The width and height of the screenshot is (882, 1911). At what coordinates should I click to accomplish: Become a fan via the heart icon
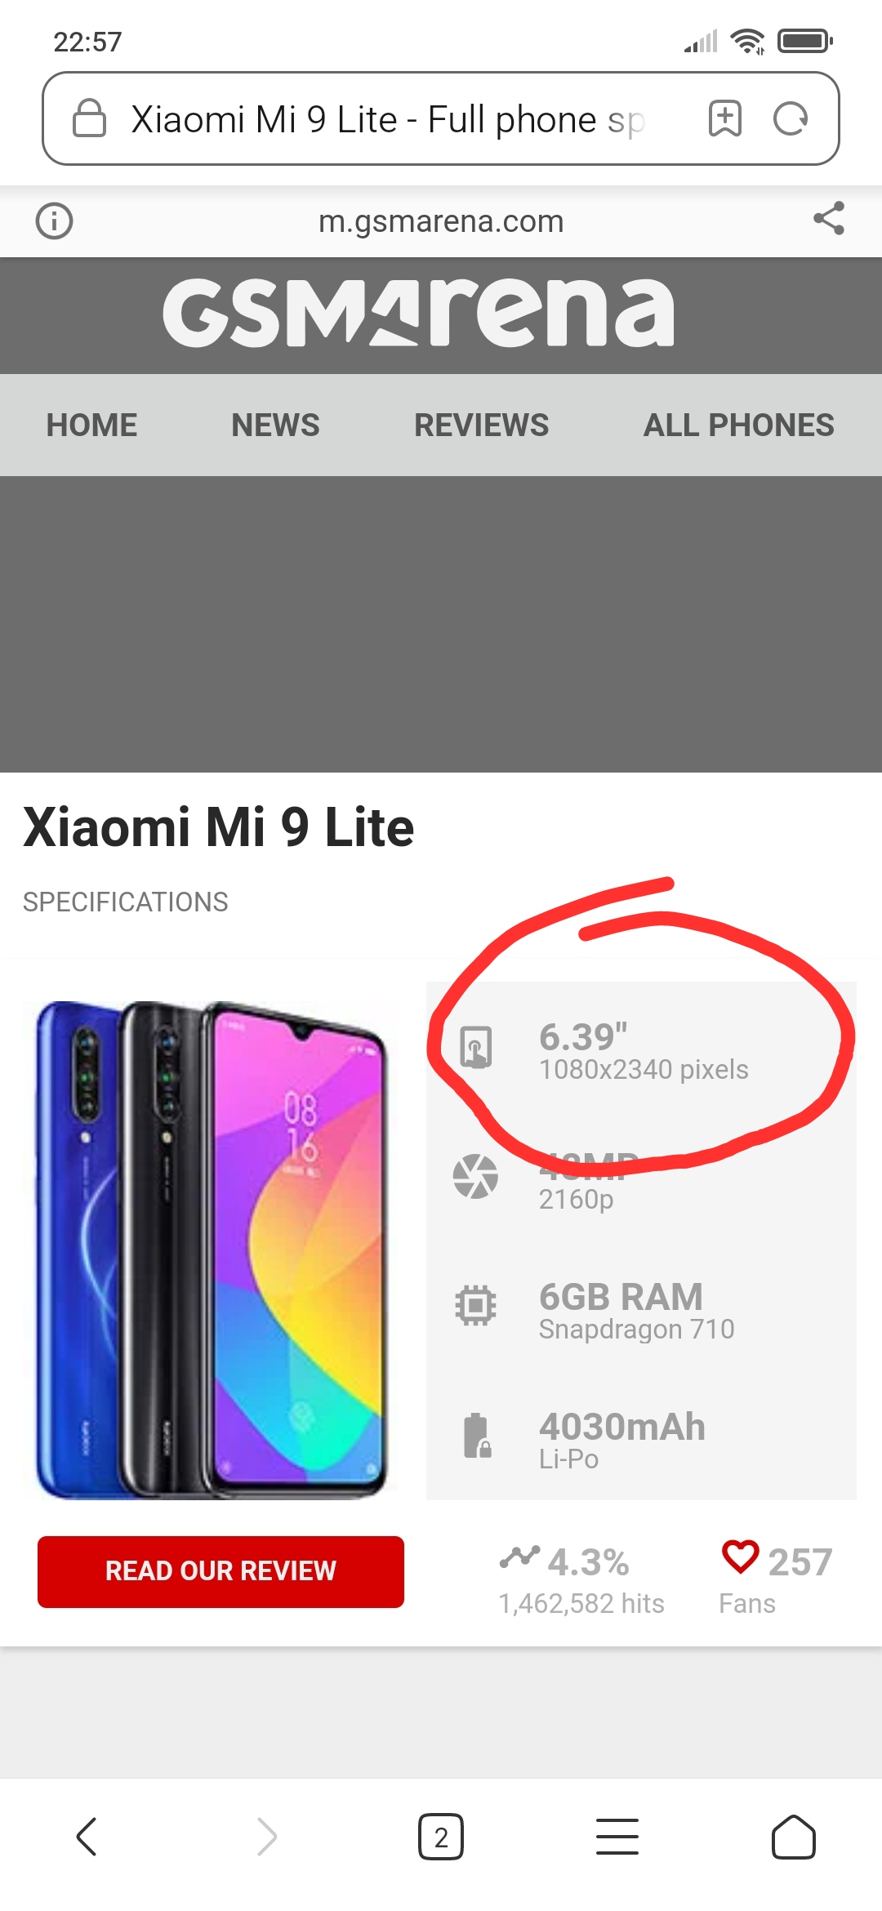741,1556
